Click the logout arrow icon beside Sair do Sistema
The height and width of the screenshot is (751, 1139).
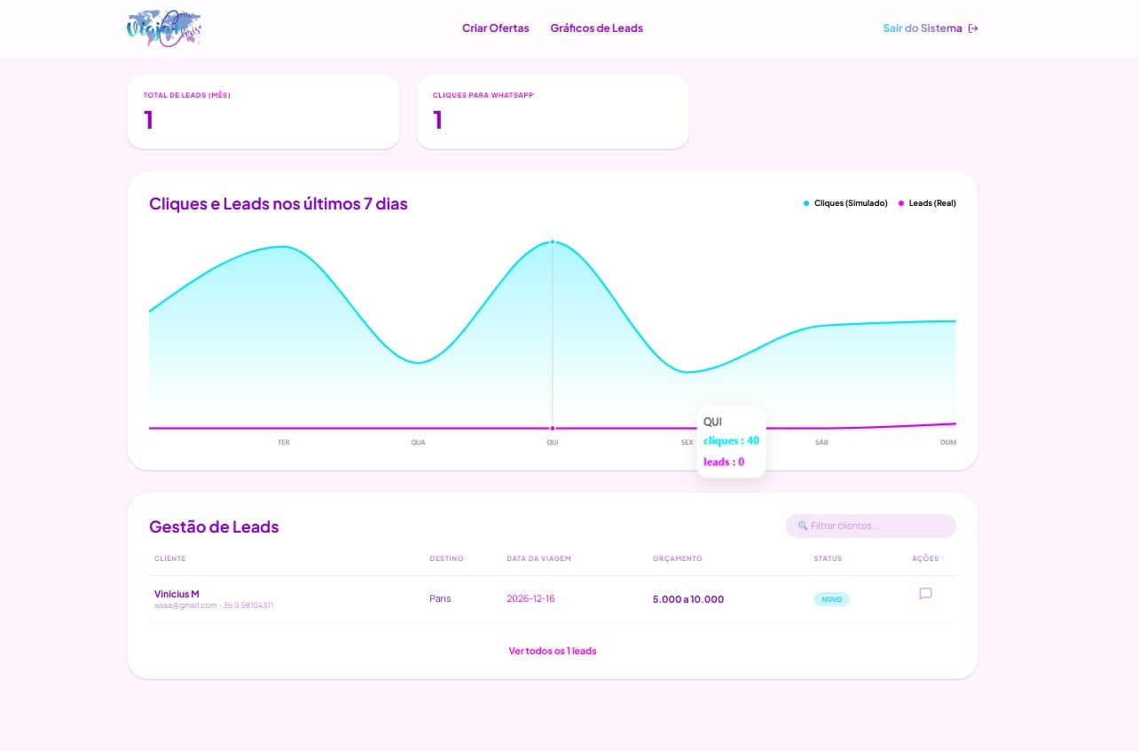coord(973,28)
